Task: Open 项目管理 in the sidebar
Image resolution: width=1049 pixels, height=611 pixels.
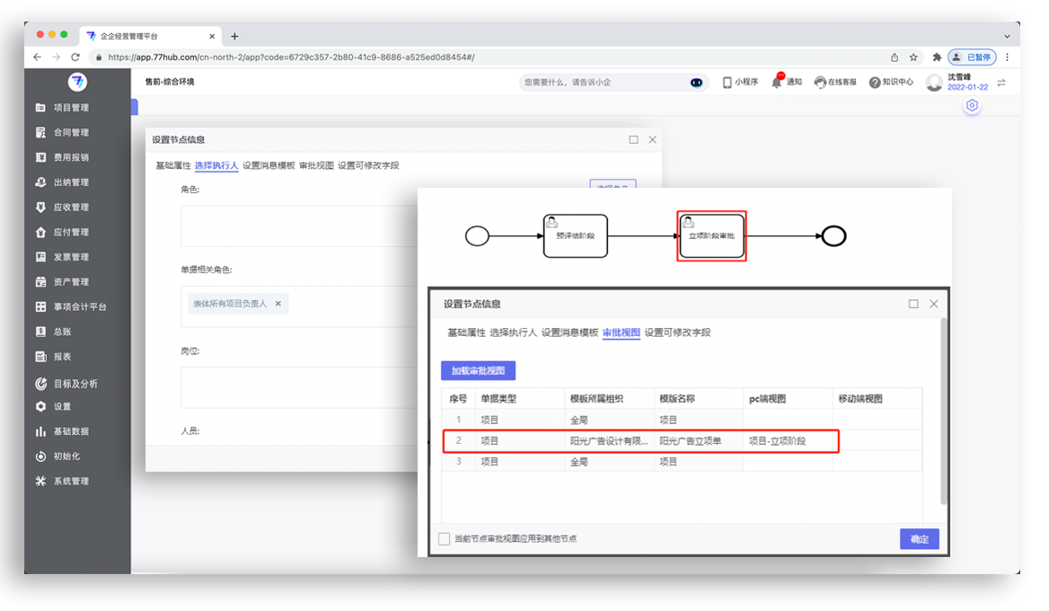Action: coord(70,108)
